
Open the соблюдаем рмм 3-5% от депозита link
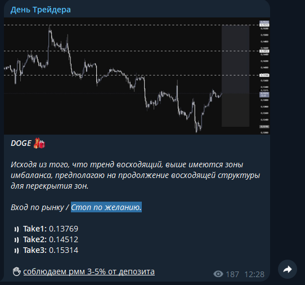coord(89,271)
